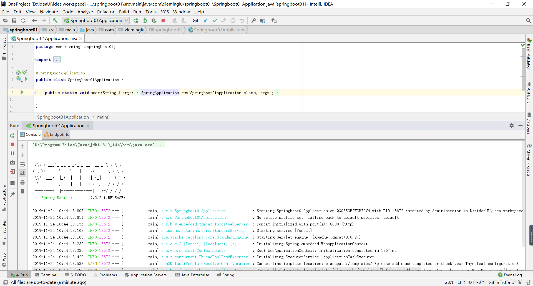Run with coverage toolbar icon
The image size is (533, 286).
click(154, 21)
